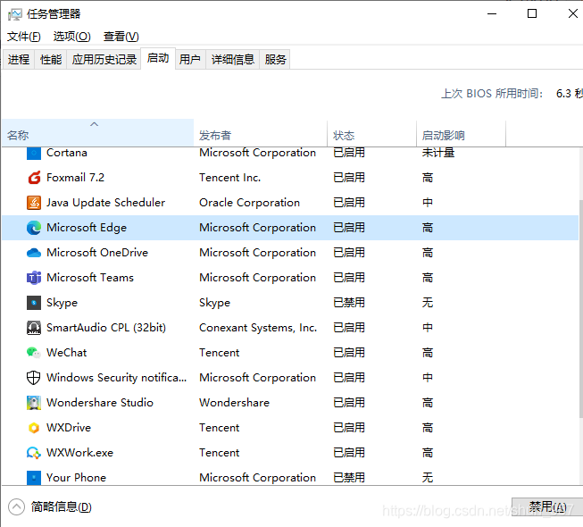Open the 选项(O) menu
The image size is (583, 527).
coord(71,37)
